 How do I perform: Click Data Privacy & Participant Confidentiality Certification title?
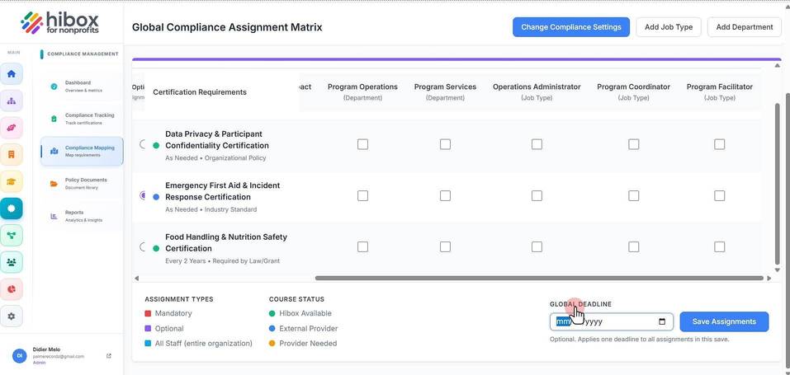coord(216,140)
